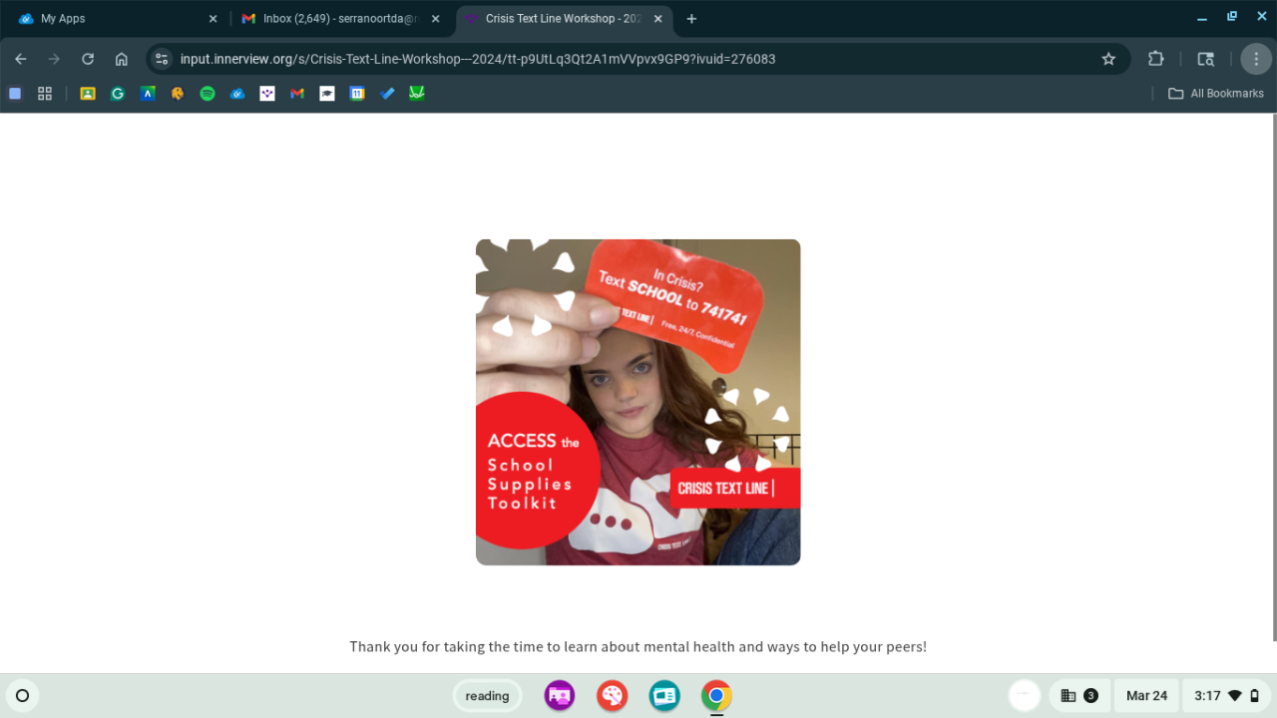Open the yellow Classroom bookmark
This screenshot has height=718, width=1277.
(88, 94)
